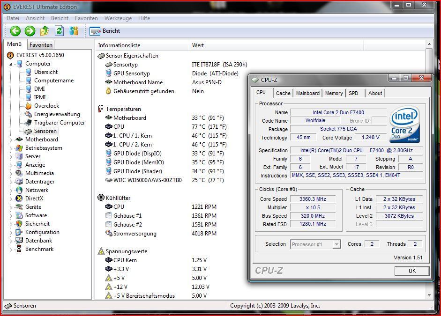Image resolution: width=441 pixels, height=316 pixels.
Task: Click the Benchmark hourglass icon
Action: (19, 249)
